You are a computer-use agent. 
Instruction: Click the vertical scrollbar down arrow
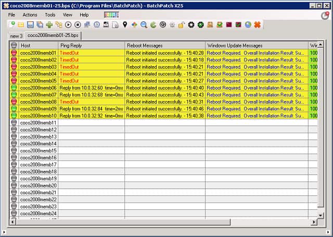pos(321,215)
